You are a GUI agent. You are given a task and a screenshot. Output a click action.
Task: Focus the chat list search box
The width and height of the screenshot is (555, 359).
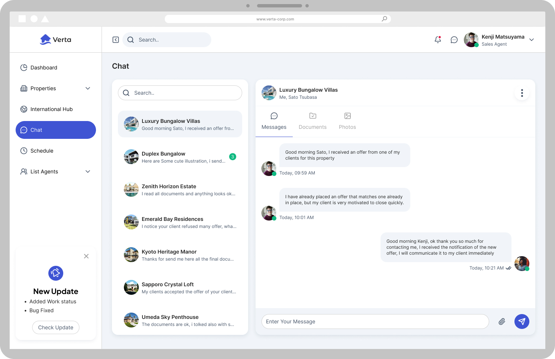(x=180, y=93)
